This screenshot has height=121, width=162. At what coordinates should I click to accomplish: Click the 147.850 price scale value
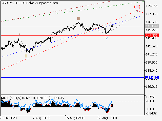click(x=151, y=14)
